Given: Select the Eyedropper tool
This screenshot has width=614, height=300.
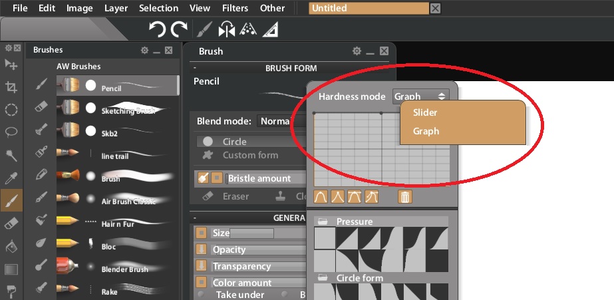Looking at the screenshot, I should tap(11, 178).
